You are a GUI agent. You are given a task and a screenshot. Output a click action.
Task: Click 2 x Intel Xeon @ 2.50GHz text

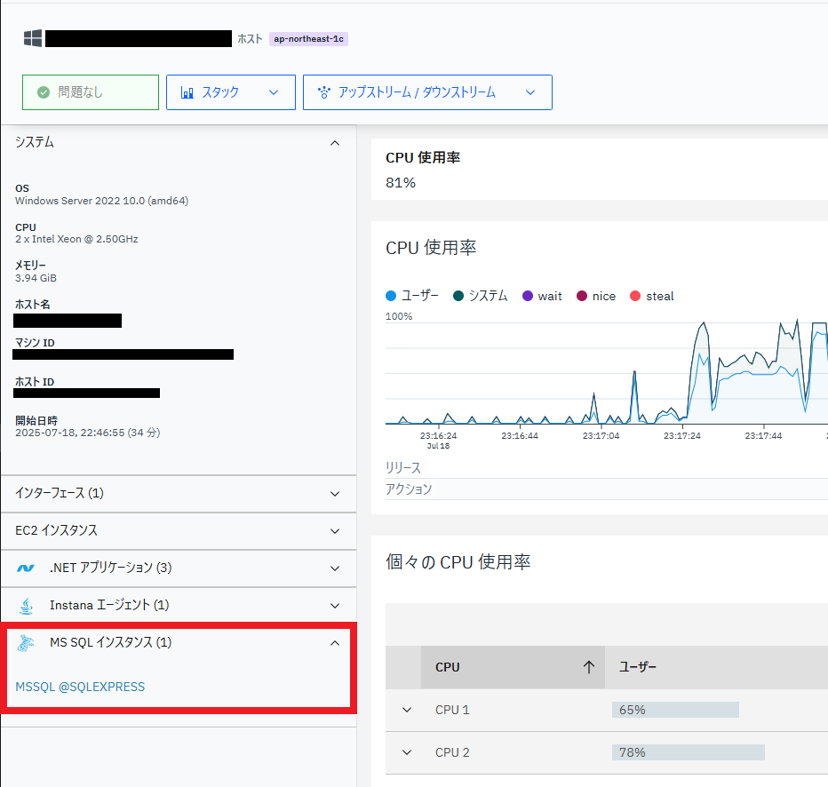(76, 239)
